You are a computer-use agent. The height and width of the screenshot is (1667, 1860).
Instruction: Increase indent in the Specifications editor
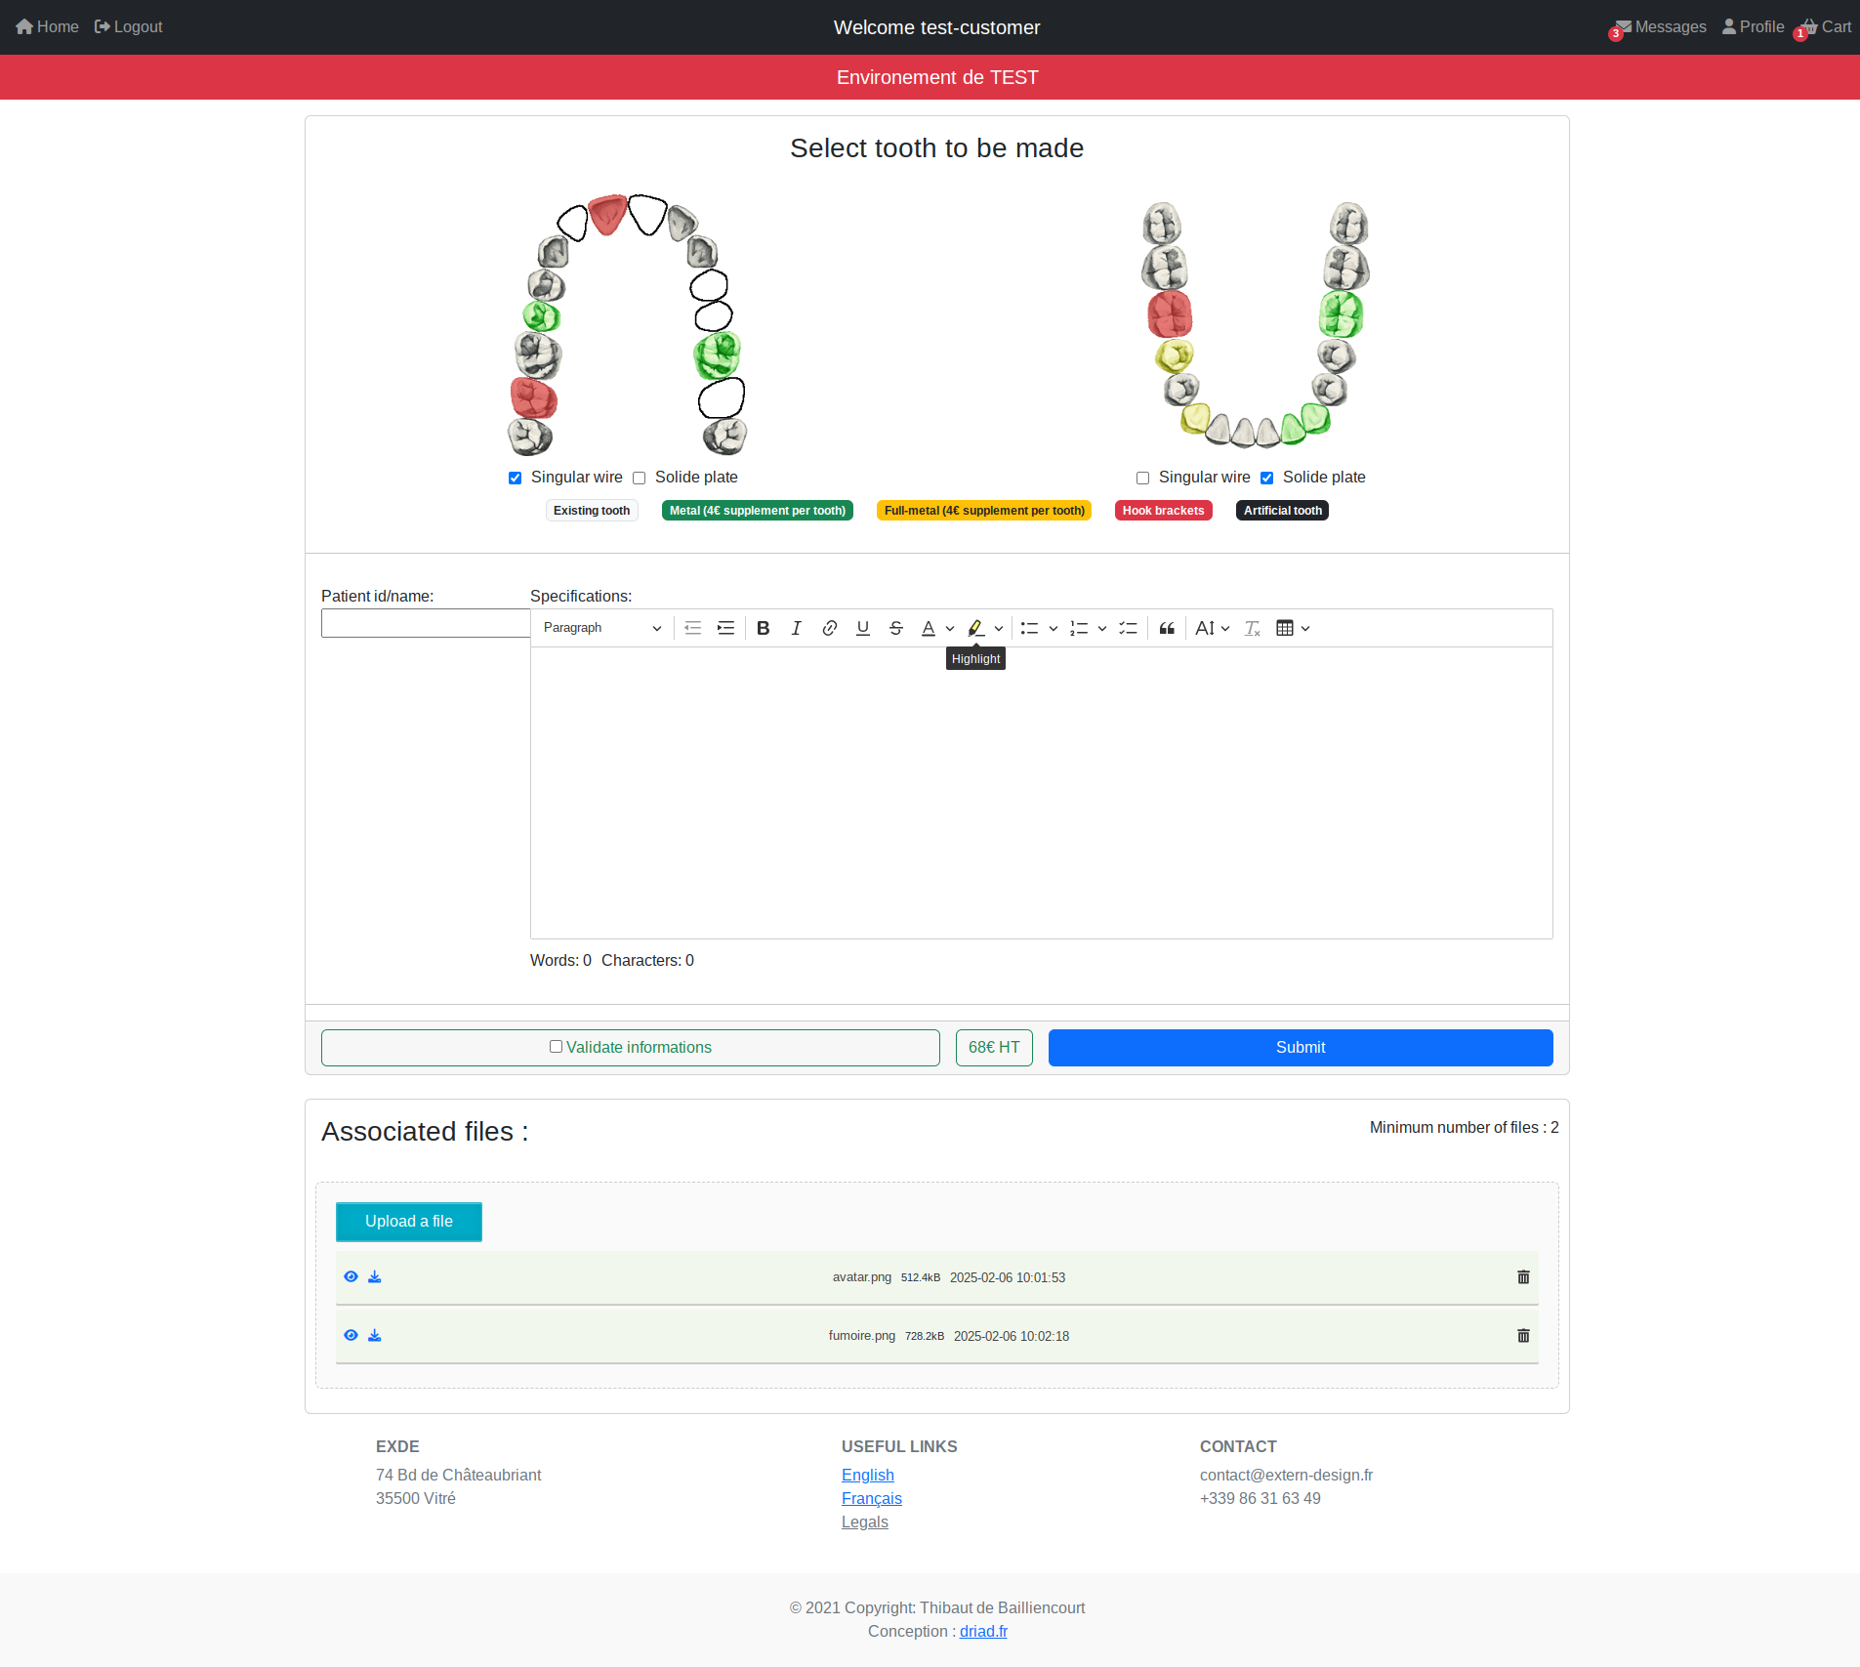[725, 628]
